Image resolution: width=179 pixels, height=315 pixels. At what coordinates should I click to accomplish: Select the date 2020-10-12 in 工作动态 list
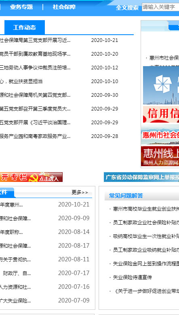pos(105,67)
